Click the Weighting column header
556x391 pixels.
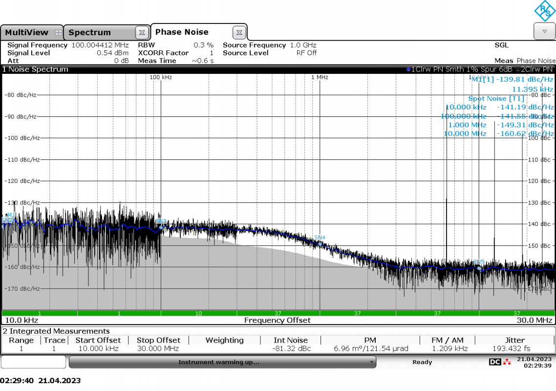click(224, 340)
